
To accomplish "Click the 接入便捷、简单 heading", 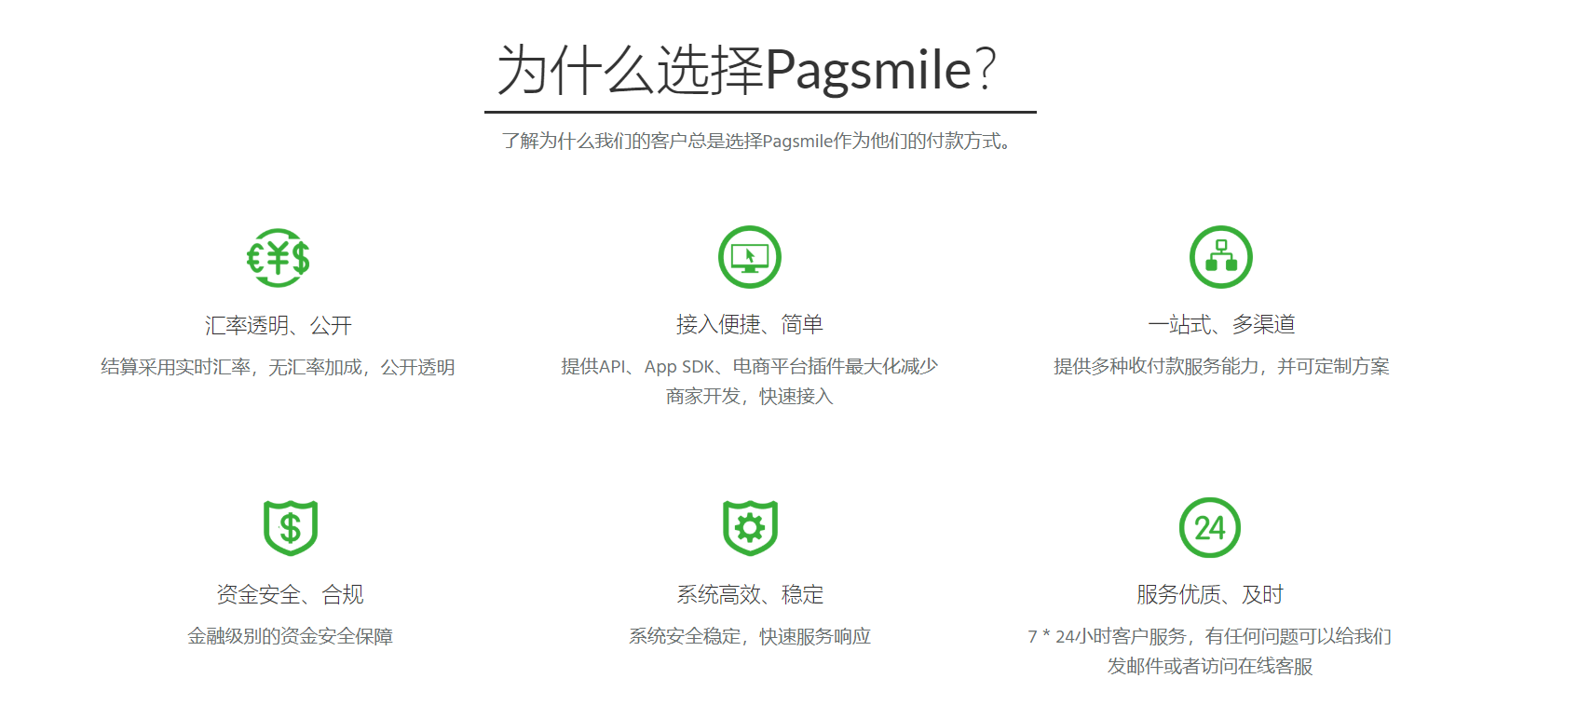I will pyautogui.click(x=749, y=324).
